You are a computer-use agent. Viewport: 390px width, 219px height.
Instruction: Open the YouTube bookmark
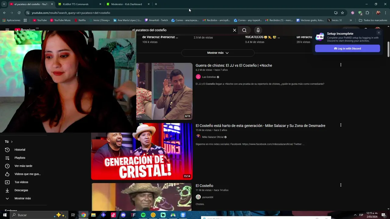point(40,20)
